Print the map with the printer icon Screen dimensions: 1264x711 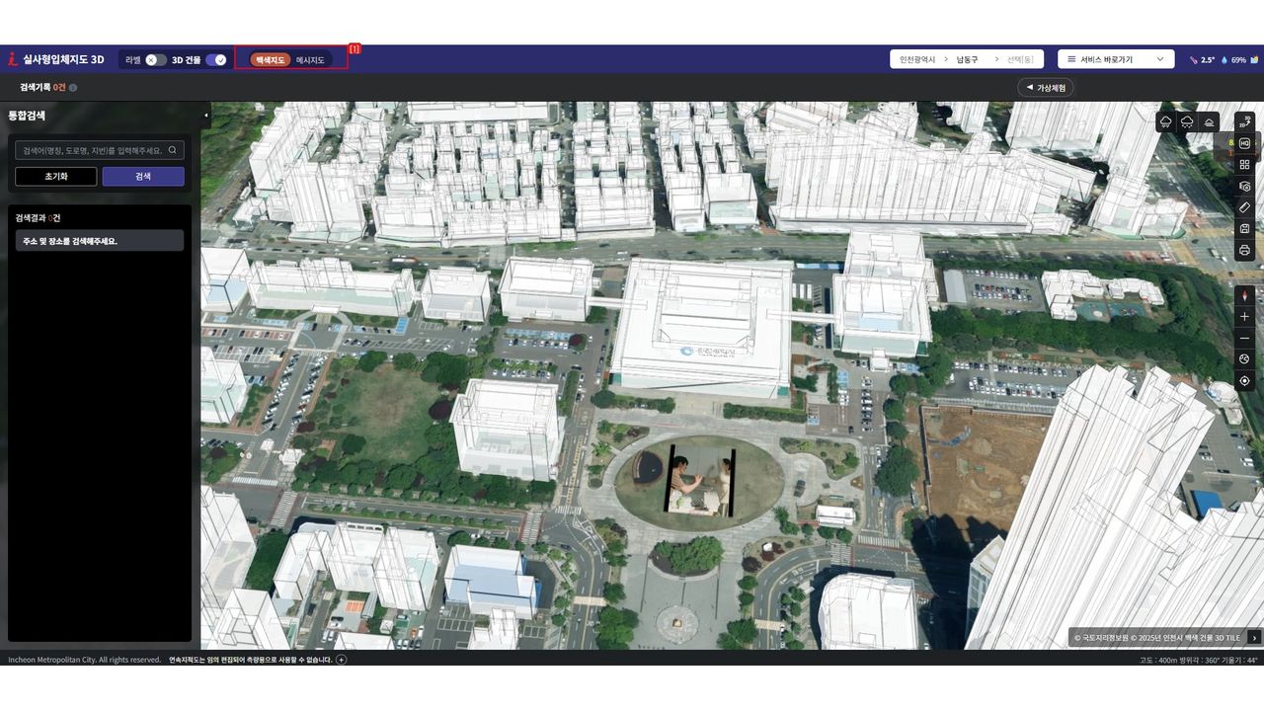[x=1244, y=251]
